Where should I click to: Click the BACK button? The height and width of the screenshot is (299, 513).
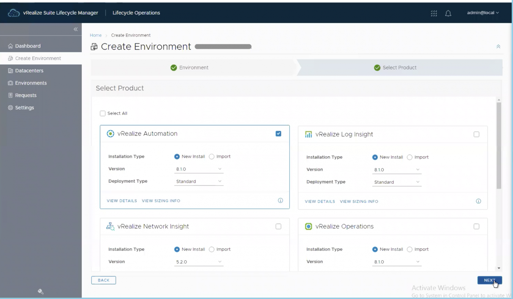[x=104, y=280]
